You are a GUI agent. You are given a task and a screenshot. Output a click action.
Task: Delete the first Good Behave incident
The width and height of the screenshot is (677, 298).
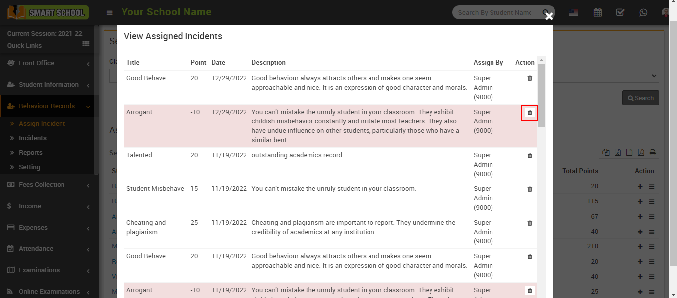[529, 78]
